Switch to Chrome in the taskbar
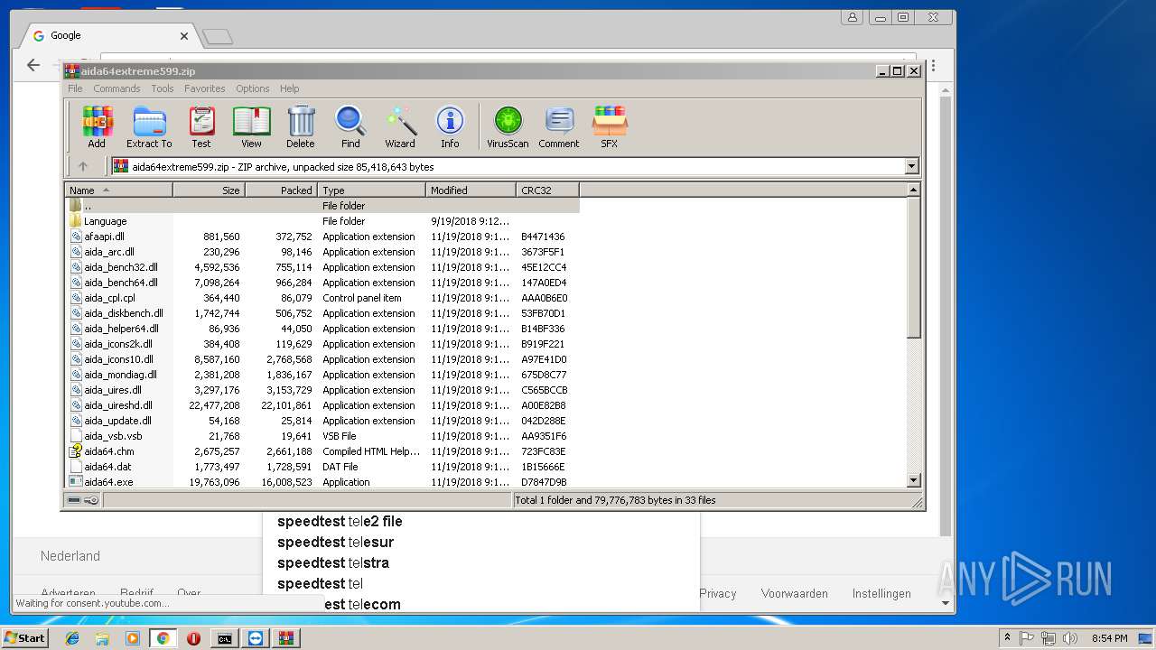Viewport: 1156px width, 650px height. [x=163, y=638]
